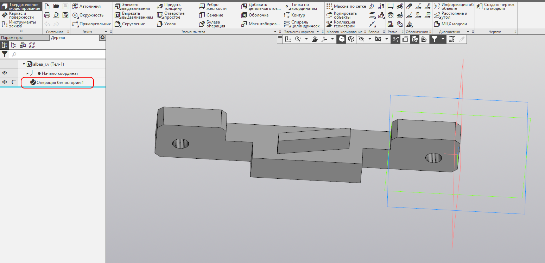The height and width of the screenshot is (263, 545).
Task: Toggle visibility eye of Операция без истории:1
Action: tap(5, 82)
